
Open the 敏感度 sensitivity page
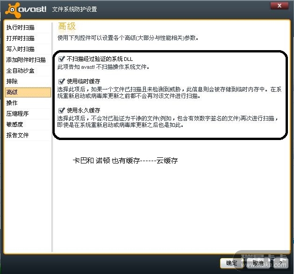point(28,125)
